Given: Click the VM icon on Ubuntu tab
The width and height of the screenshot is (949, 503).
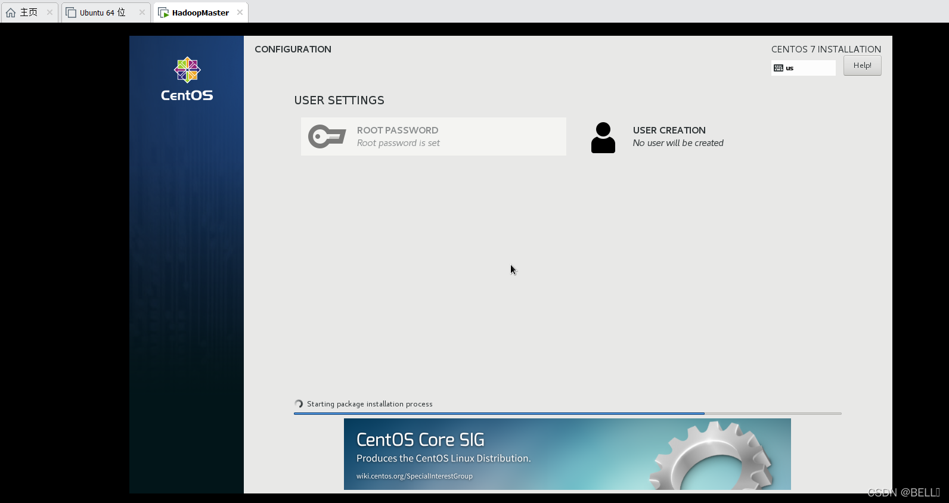Looking at the screenshot, I should pyautogui.click(x=71, y=13).
